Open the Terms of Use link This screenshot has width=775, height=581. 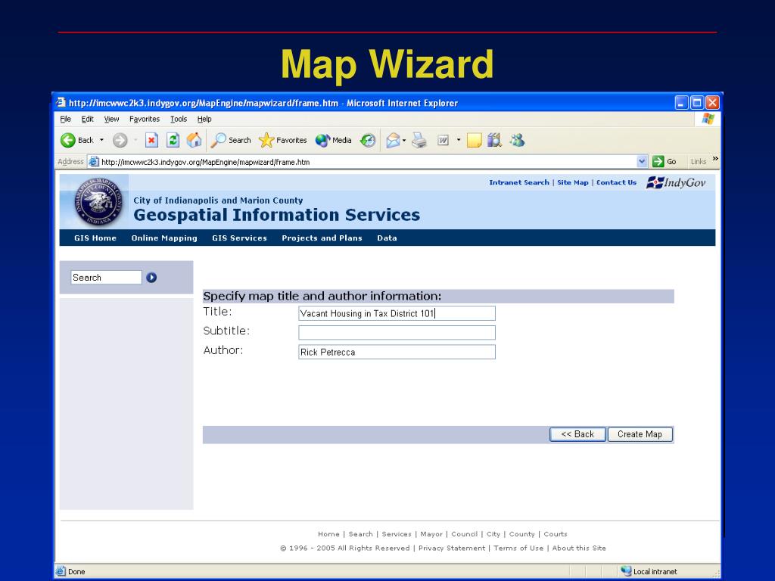point(518,548)
